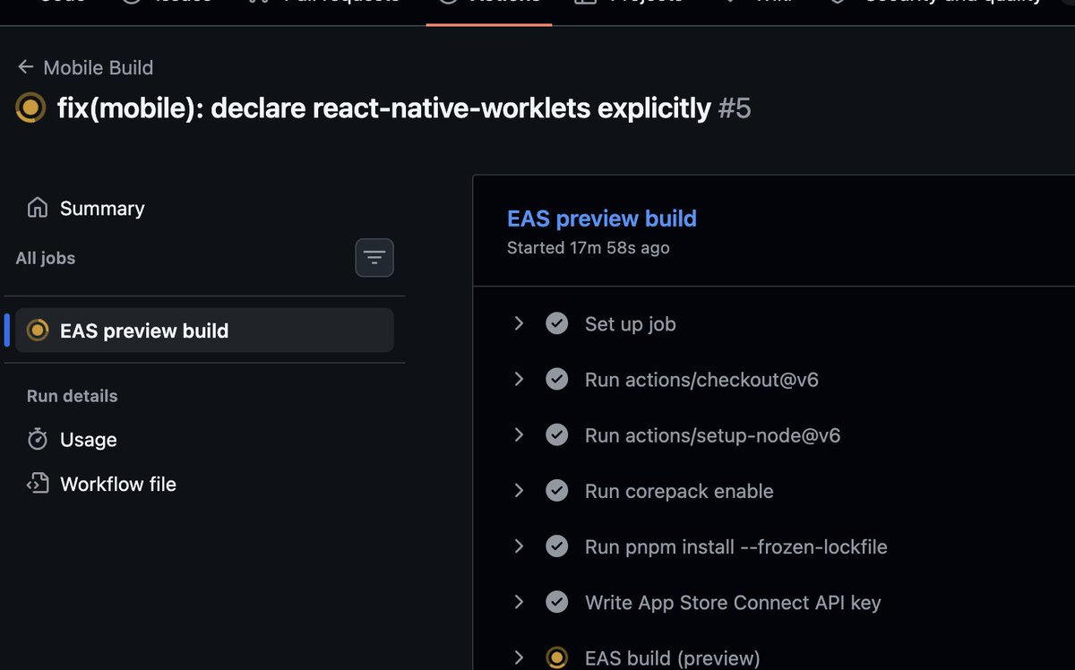The width and height of the screenshot is (1075, 670).
Task: Click the EAS build (preview) label
Action: [673, 657]
